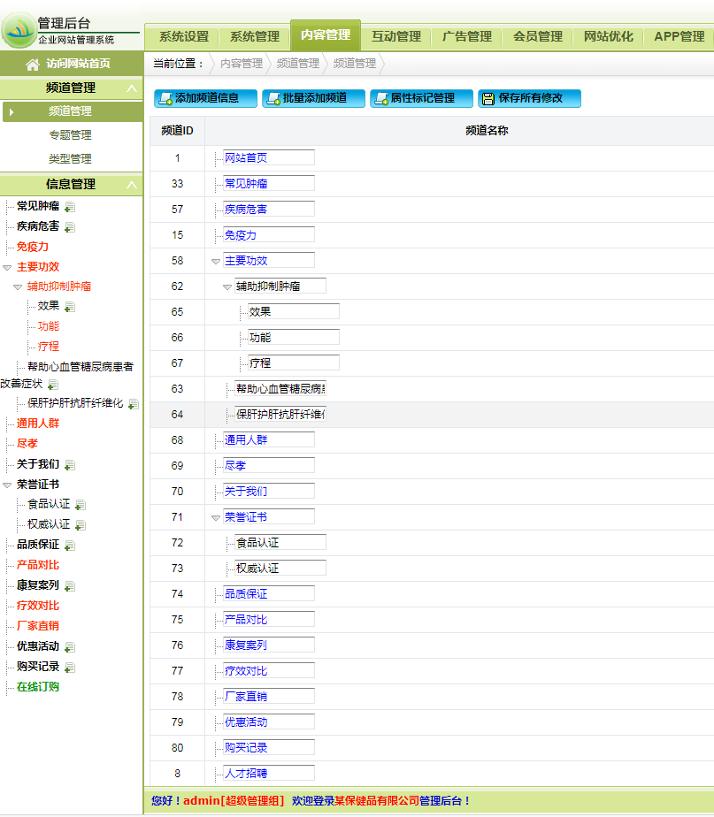Screen dimensions: 714x817
Task: Collapse the 主要功效 row in channel table
Action: [x=216, y=261]
